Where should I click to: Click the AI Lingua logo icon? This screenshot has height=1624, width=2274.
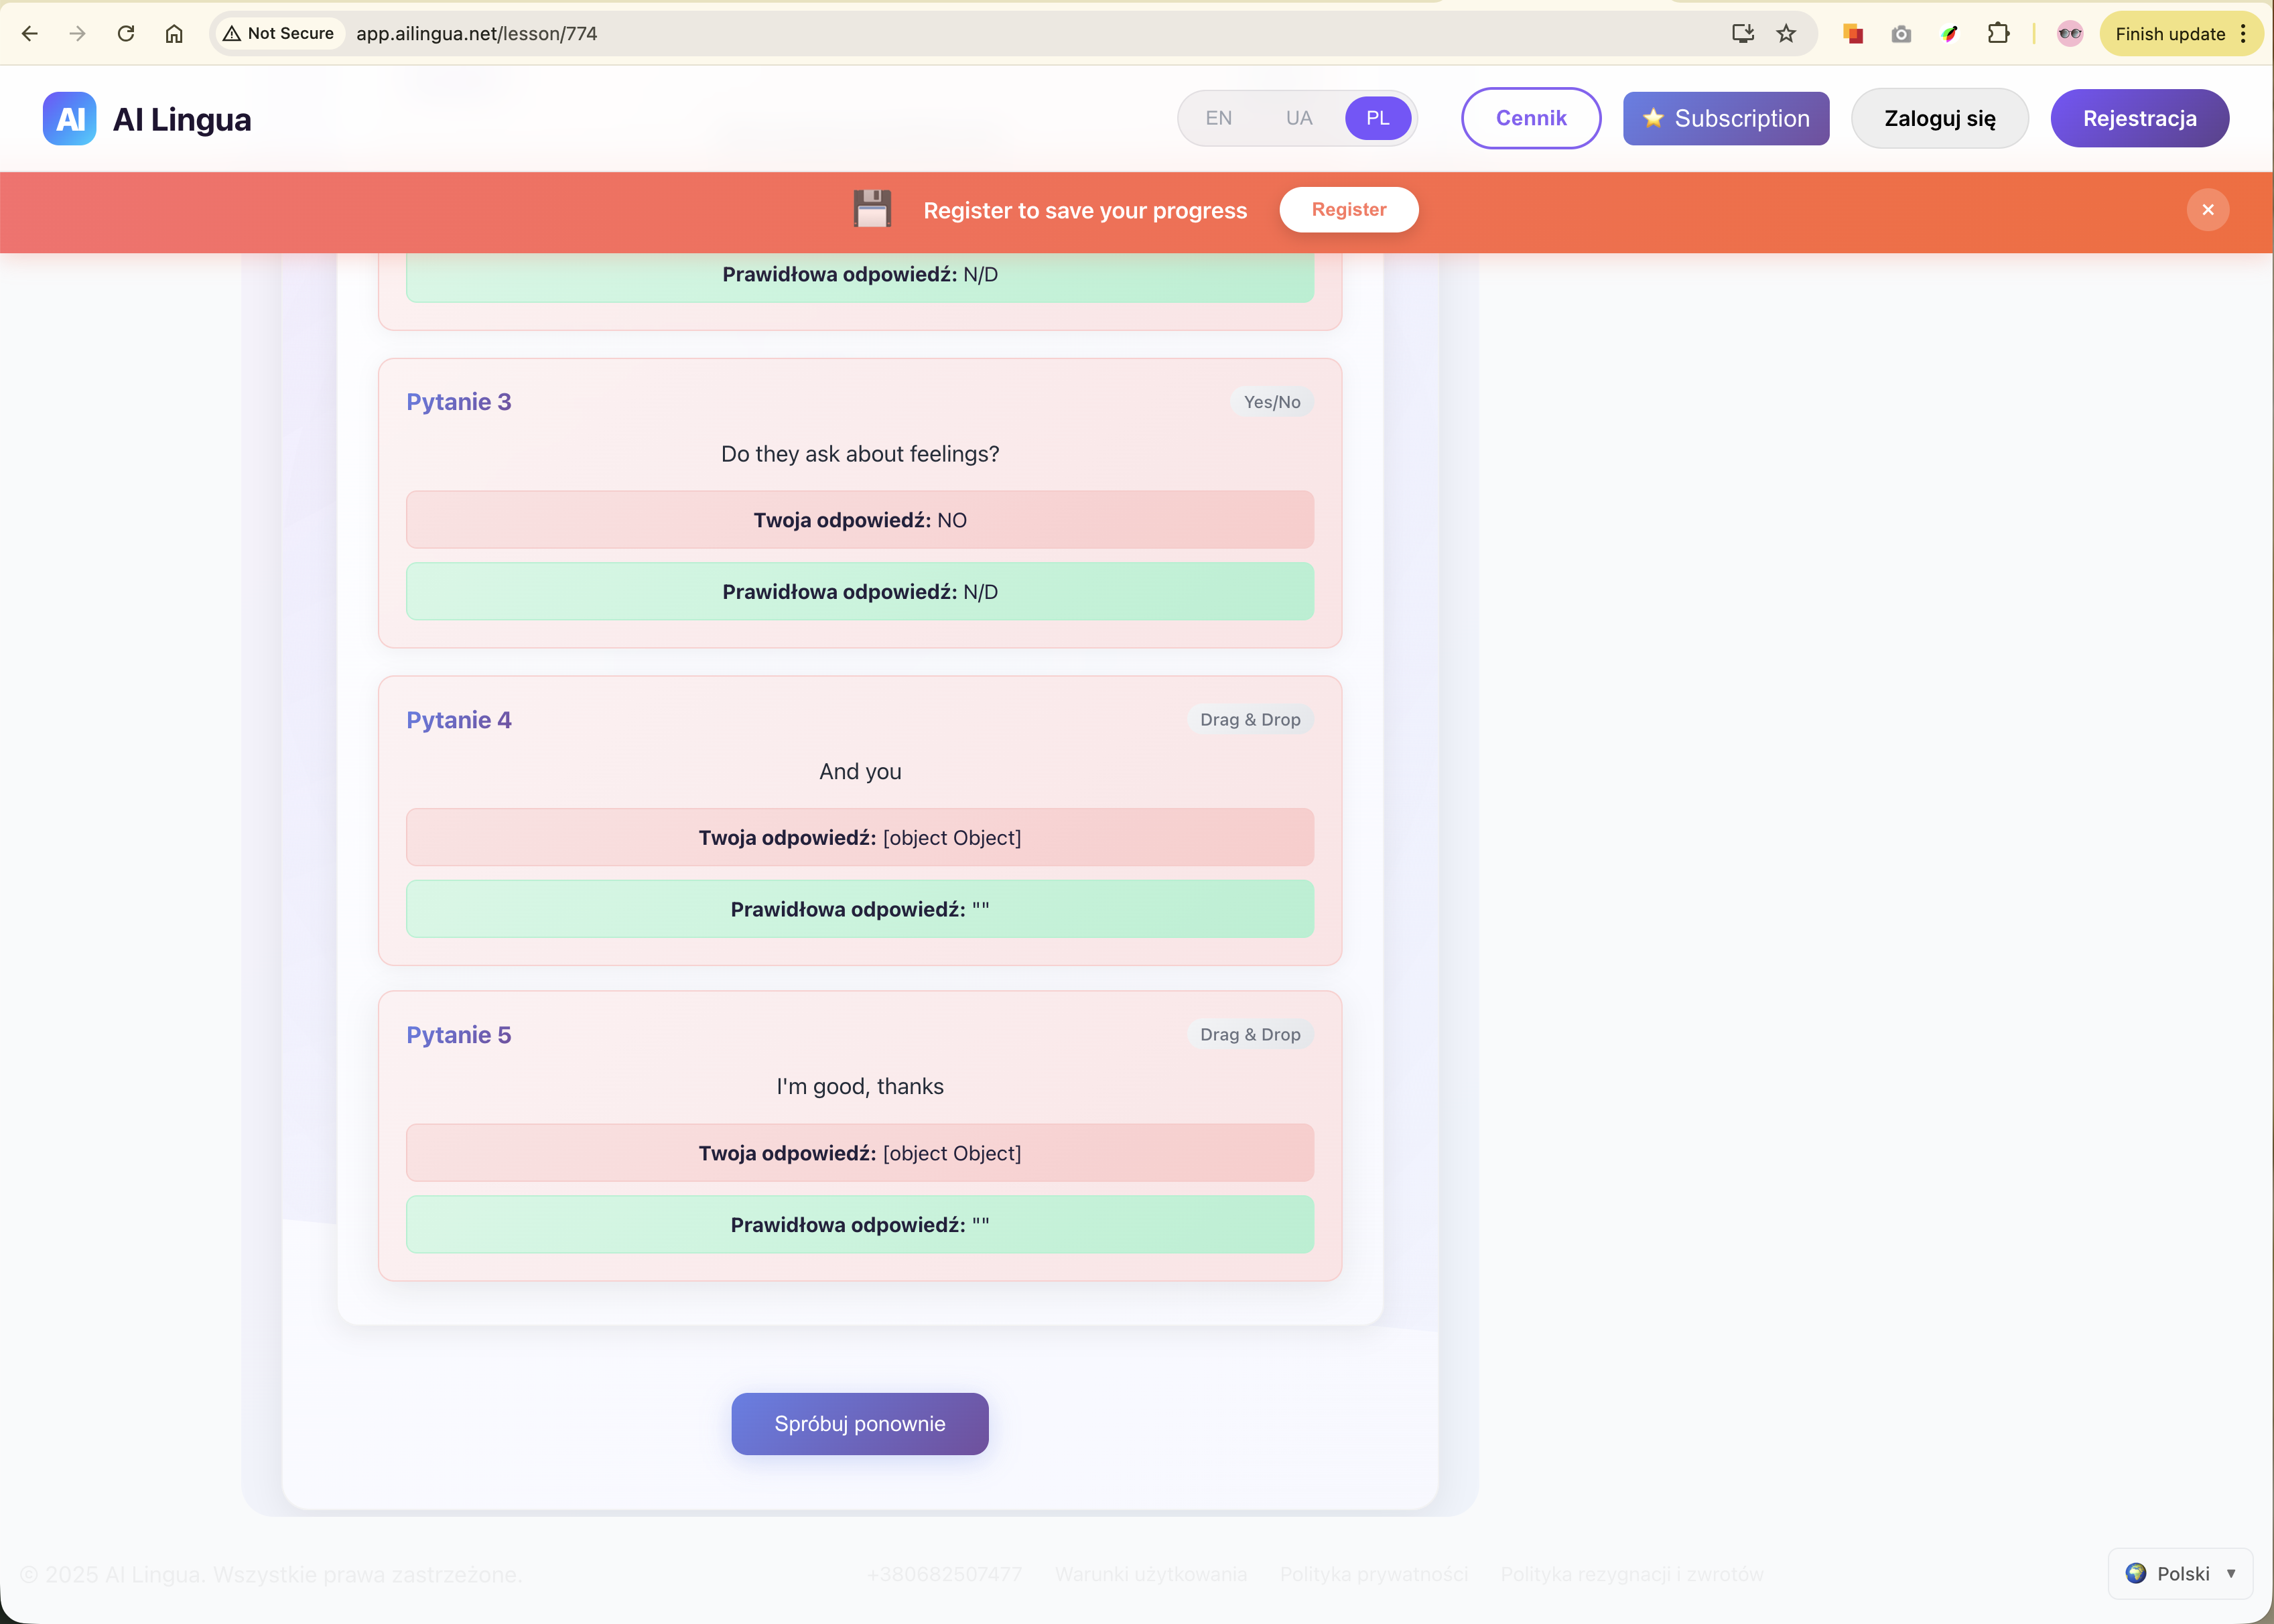(x=69, y=119)
